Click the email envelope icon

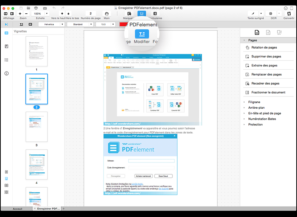click(45, 8)
